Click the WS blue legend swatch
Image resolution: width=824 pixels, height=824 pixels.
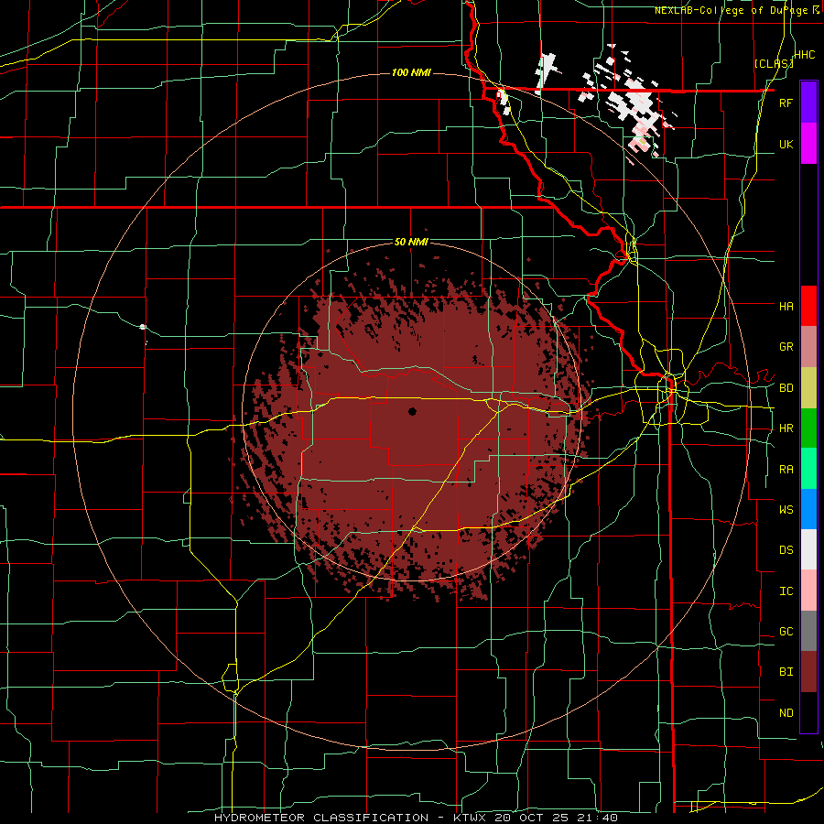[808, 509]
